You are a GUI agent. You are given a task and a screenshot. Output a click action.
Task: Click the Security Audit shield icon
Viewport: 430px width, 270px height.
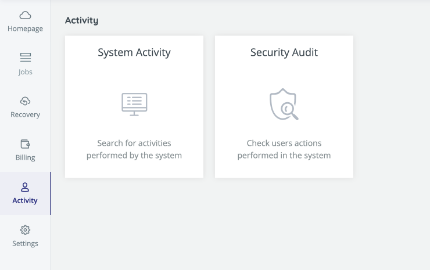284,104
